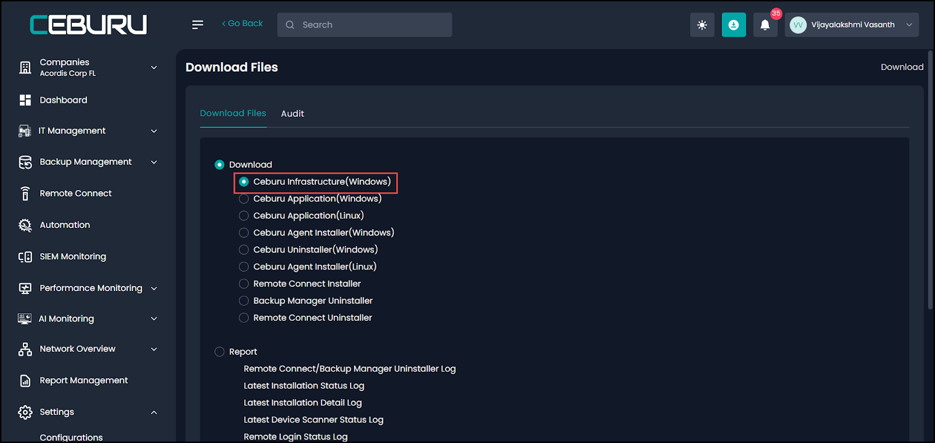This screenshot has height=443, width=935.
Task: Expand the Backup Management chevron
Action: tap(154, 162)
